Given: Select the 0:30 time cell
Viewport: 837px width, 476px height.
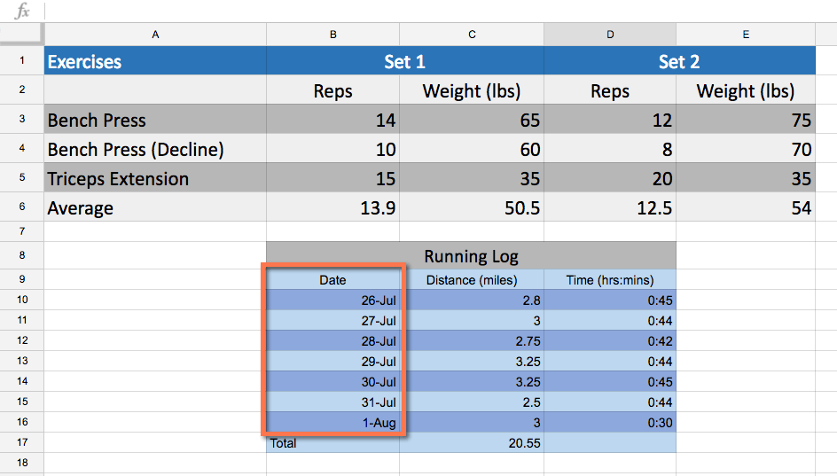Looking at the screenshot, I should (610, 423).
